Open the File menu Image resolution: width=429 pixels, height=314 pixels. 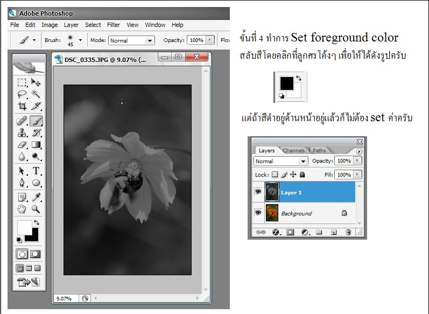coord(15,25)
